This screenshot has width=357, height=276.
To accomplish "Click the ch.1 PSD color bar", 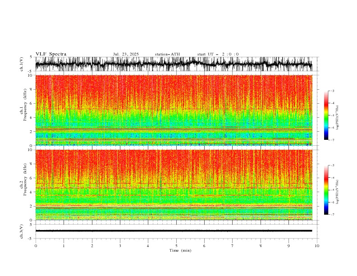I will [x=326, y=115].
